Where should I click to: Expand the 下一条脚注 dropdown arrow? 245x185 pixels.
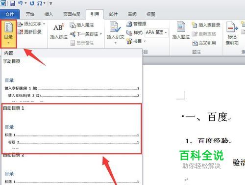click(x=101, y=34)
